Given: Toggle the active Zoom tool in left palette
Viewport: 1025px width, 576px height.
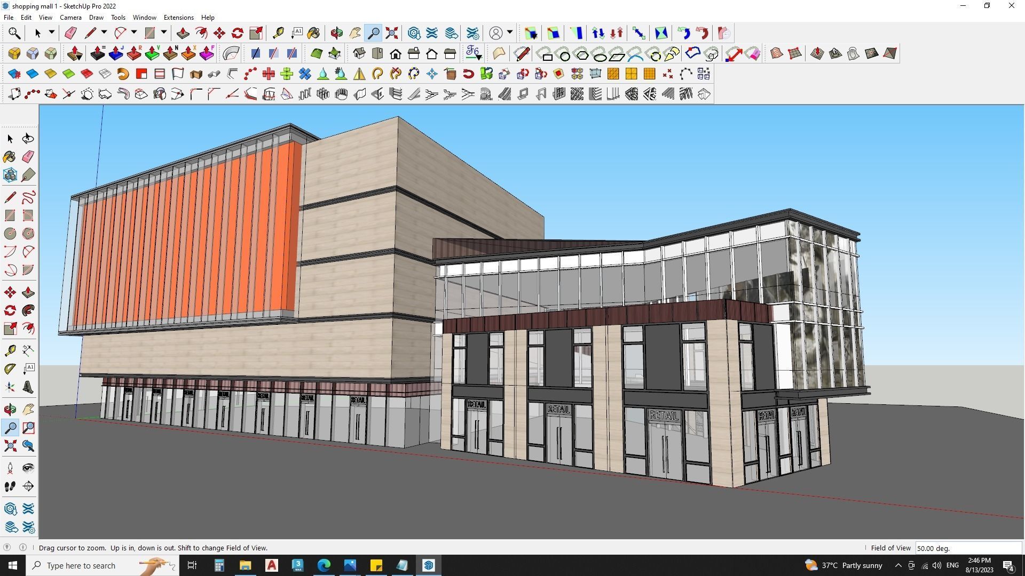Looking at the screenshot, I should [x=10, y=428].
